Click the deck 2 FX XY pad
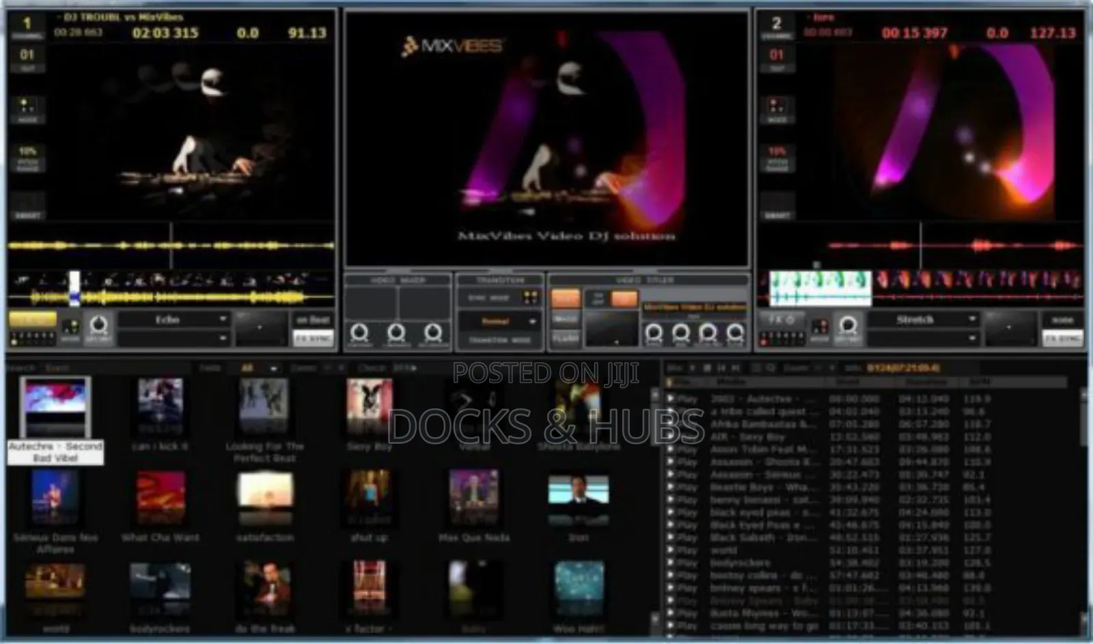 (1010, 328)
